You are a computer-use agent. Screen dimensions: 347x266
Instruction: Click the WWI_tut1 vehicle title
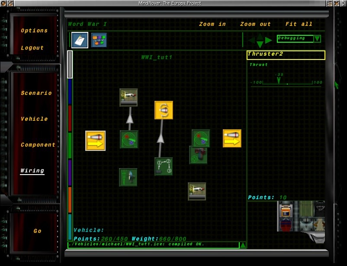click(157, 57)
